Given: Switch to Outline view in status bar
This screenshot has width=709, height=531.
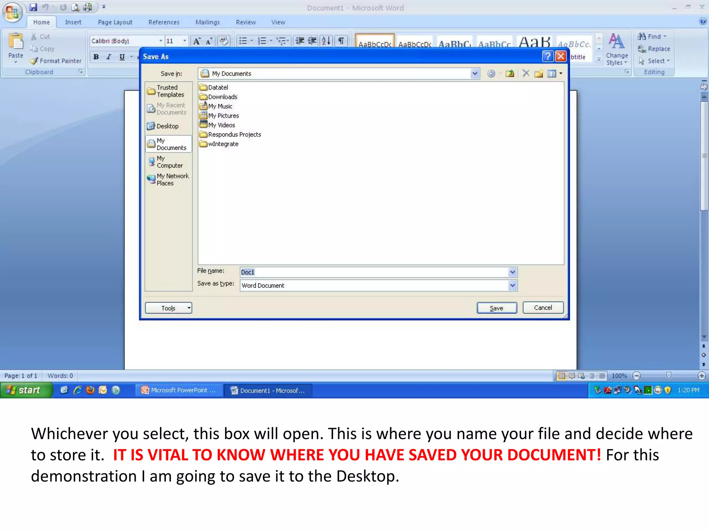Looking at the screenshot, I should pos(592,376).
